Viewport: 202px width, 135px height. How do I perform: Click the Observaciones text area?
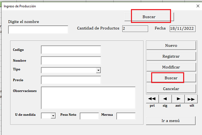coord(88,98)
